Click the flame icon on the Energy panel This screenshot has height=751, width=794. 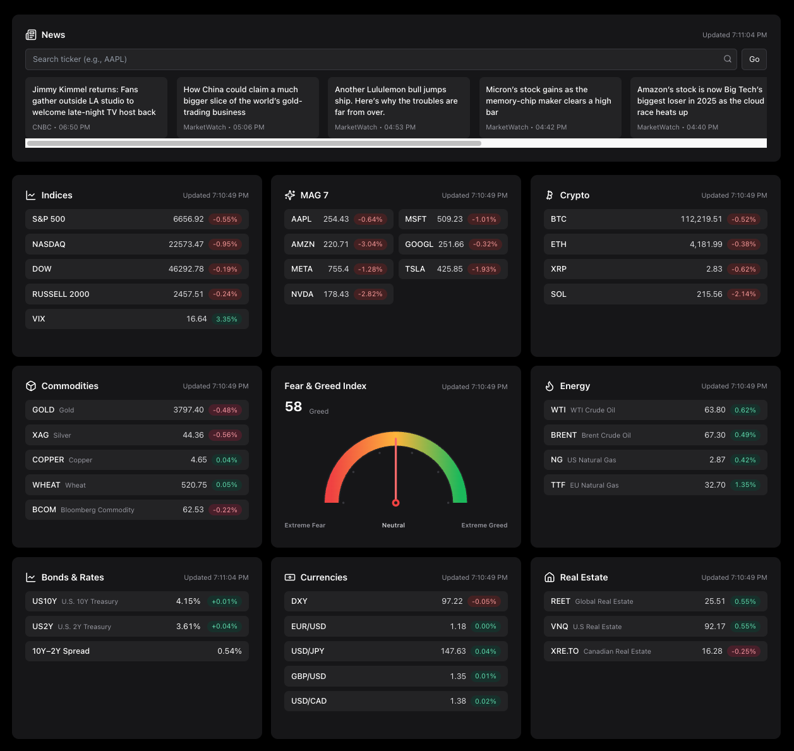tap(549, 386)
